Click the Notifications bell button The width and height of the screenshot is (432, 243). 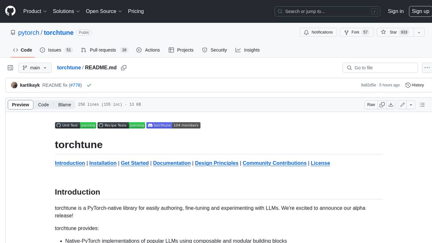pos(318,32)
